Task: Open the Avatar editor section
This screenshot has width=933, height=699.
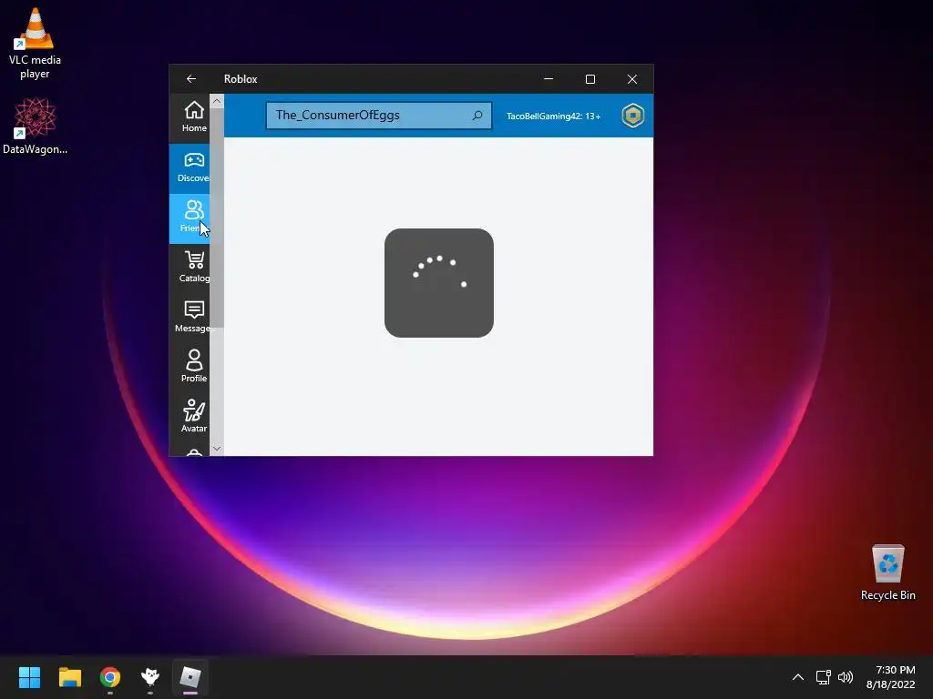Action: [x=190, y=418]
